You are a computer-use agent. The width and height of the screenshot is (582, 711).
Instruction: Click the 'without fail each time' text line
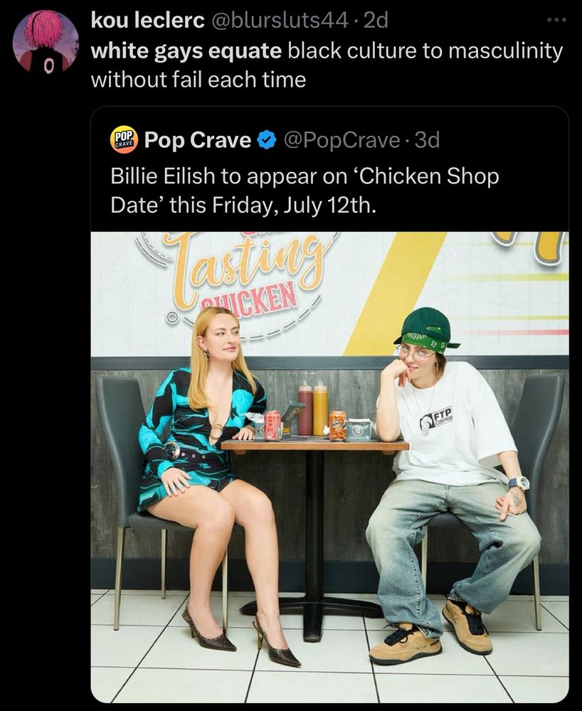click(198, 79)
